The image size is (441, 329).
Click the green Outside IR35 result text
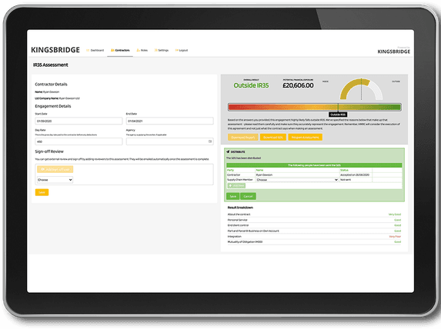pos(251,85)
